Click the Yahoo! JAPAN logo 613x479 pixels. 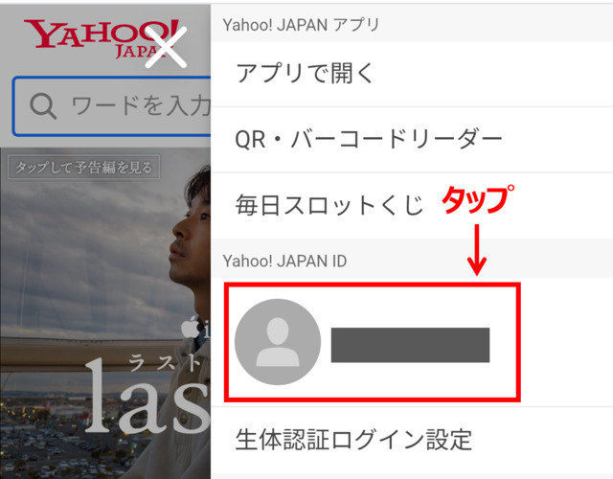tap(102, 38)
